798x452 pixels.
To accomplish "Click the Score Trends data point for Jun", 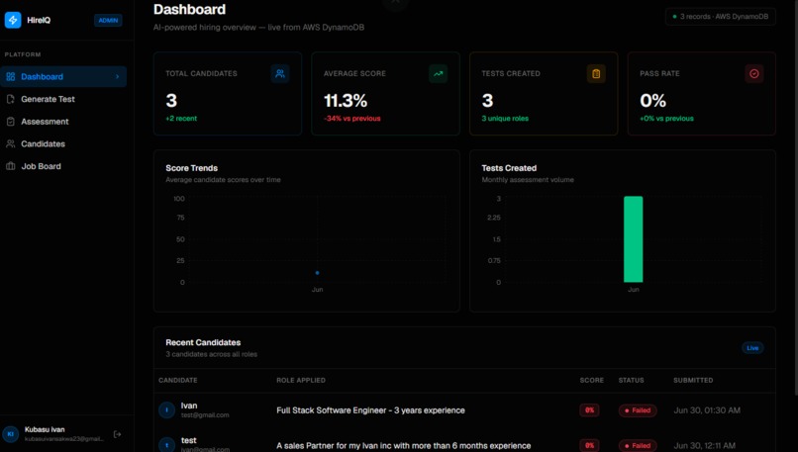I will (x=318, y=273).
